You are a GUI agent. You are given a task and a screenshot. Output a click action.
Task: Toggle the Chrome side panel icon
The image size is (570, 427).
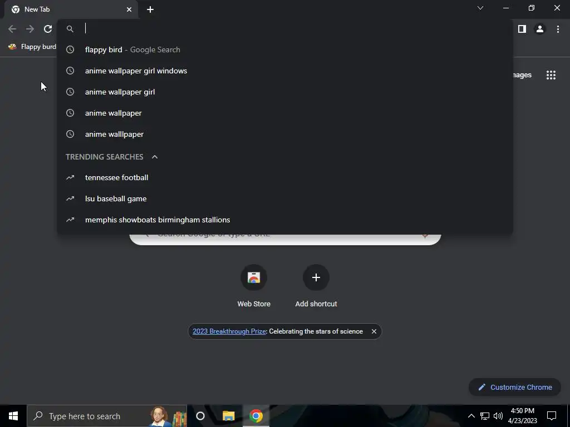pyautogui.click(x=522, y=29)
